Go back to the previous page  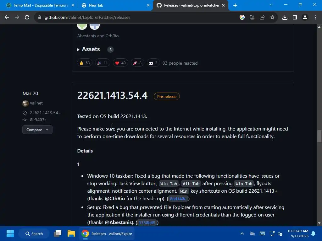coord(7,18)
